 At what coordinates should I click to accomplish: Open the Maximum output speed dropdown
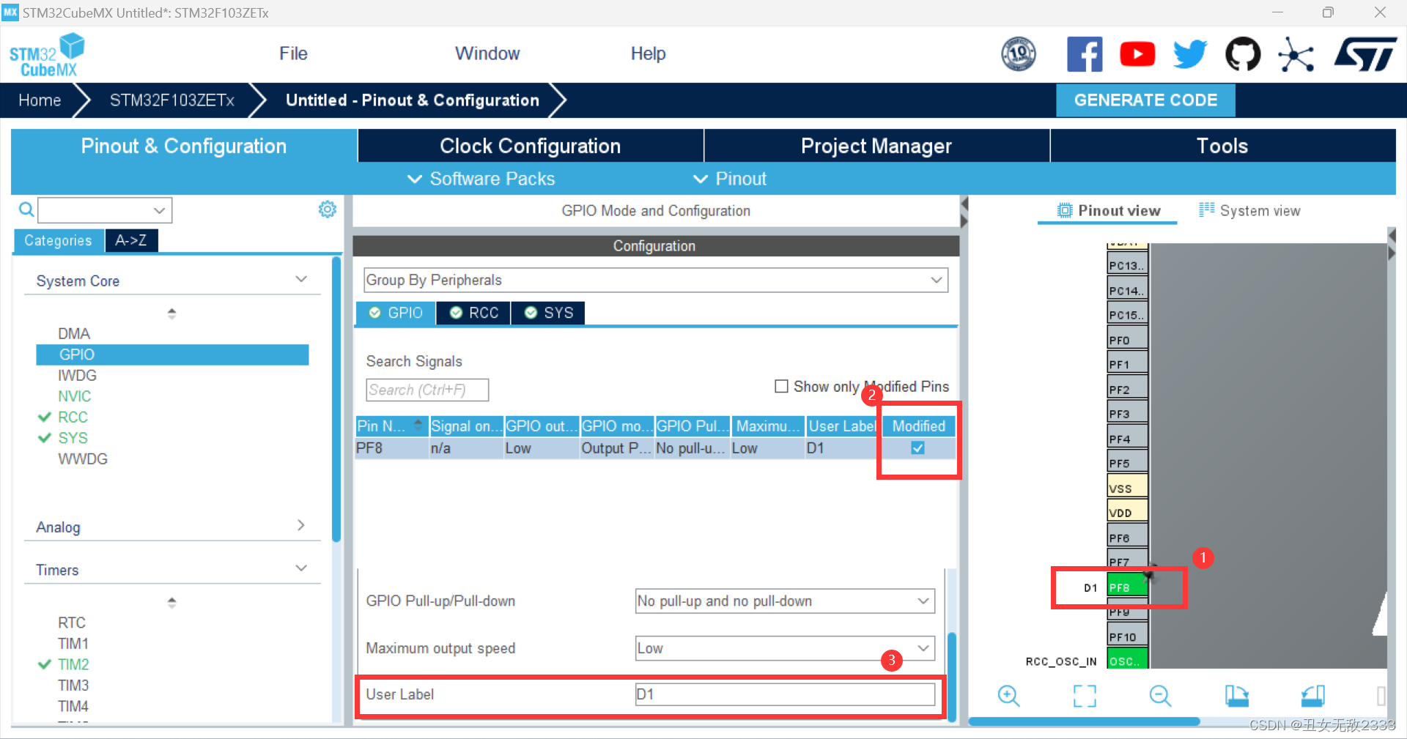pyautogui.click(x=785, y=648)
